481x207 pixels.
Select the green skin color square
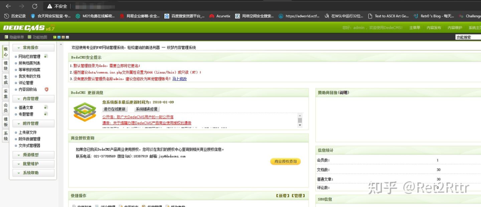pyautogui.click(x=55, y=37)
